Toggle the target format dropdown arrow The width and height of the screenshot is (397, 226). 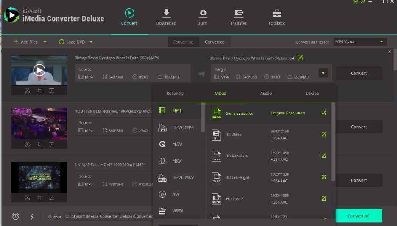coord(323,73)
